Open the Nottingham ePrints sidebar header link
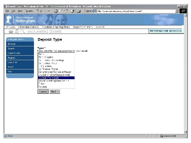 tap(20, 39)
